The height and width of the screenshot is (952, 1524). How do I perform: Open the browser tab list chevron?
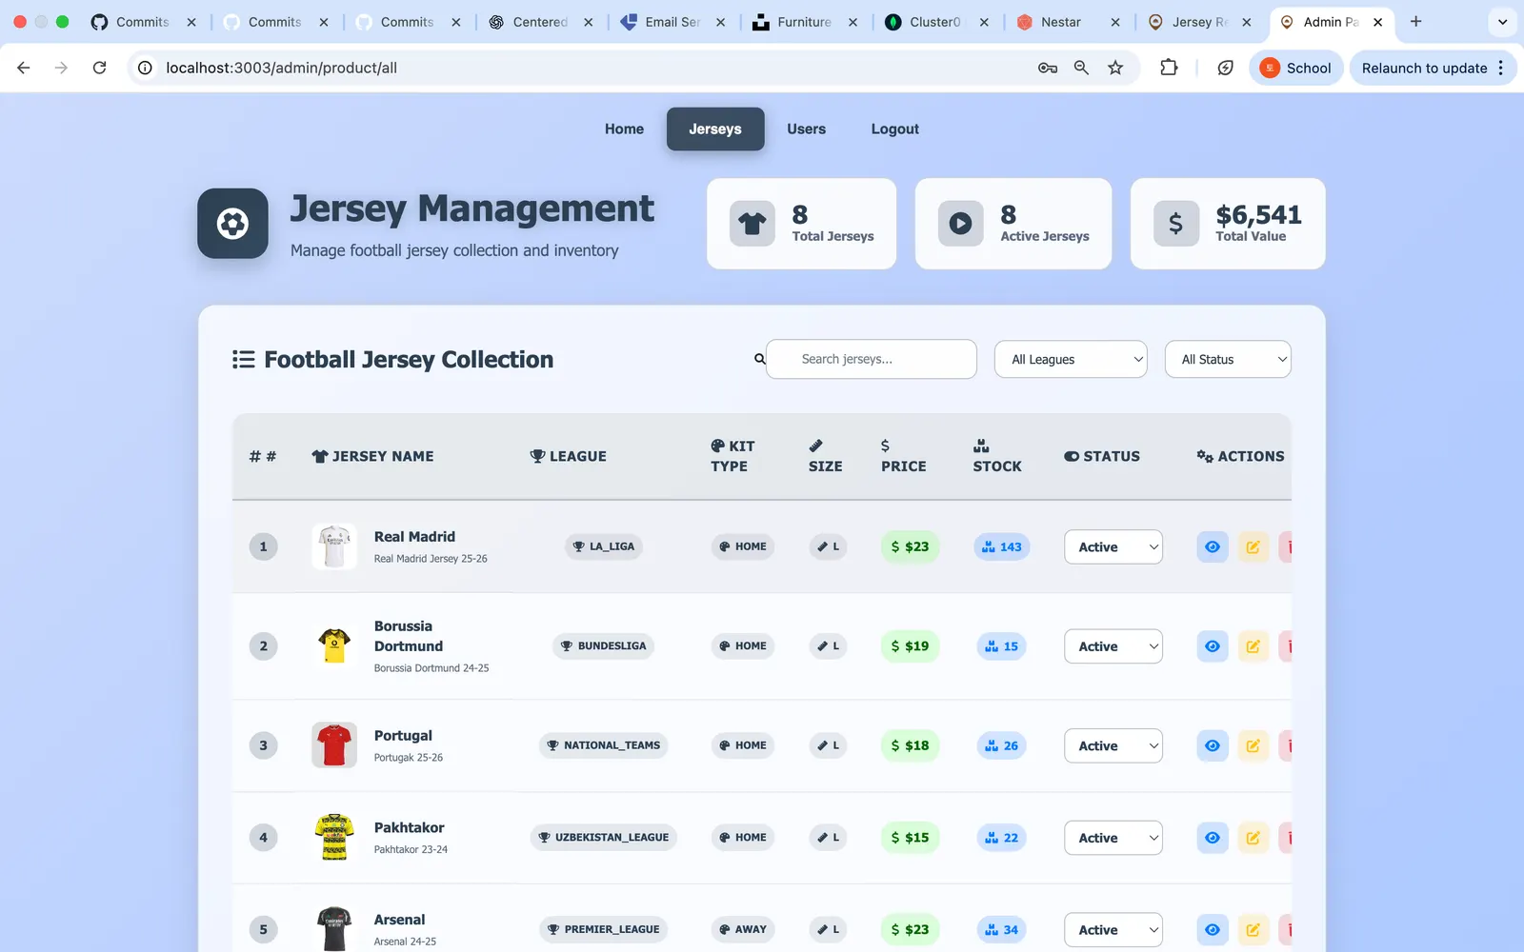pos(1502,22)
